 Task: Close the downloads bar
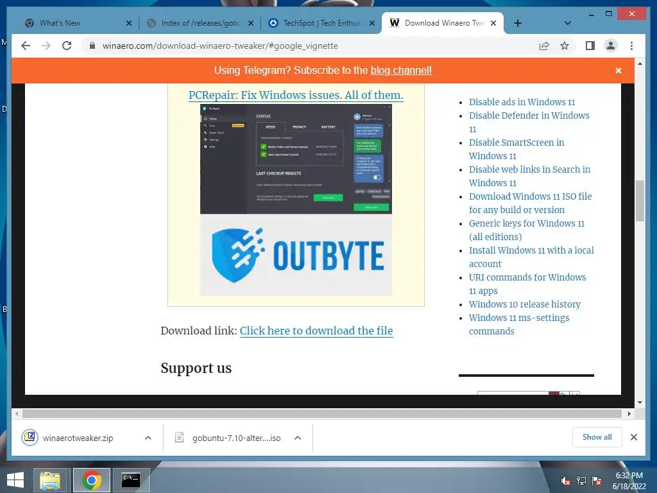pyautogui.click(x=633, y=437)
